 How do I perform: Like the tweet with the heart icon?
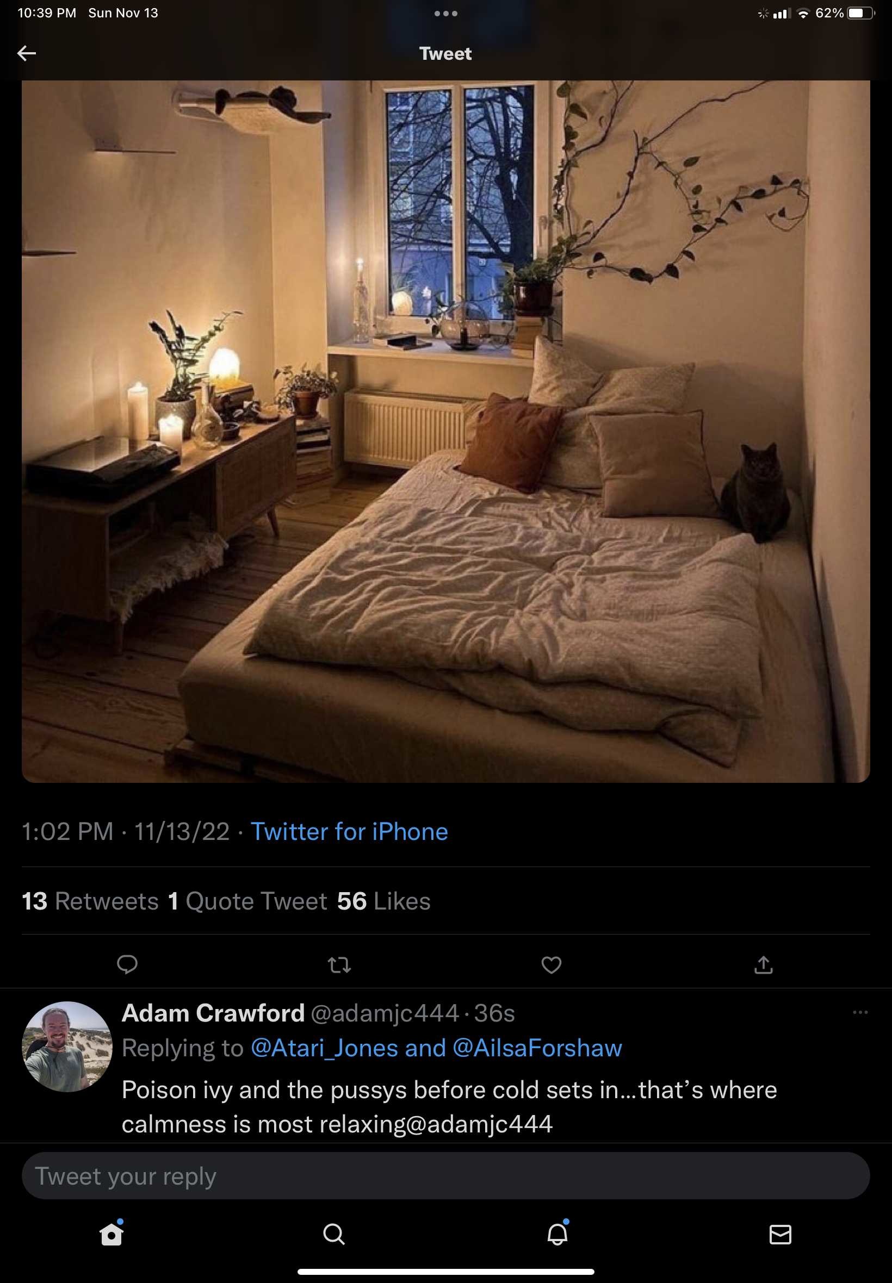click(551, 964)
